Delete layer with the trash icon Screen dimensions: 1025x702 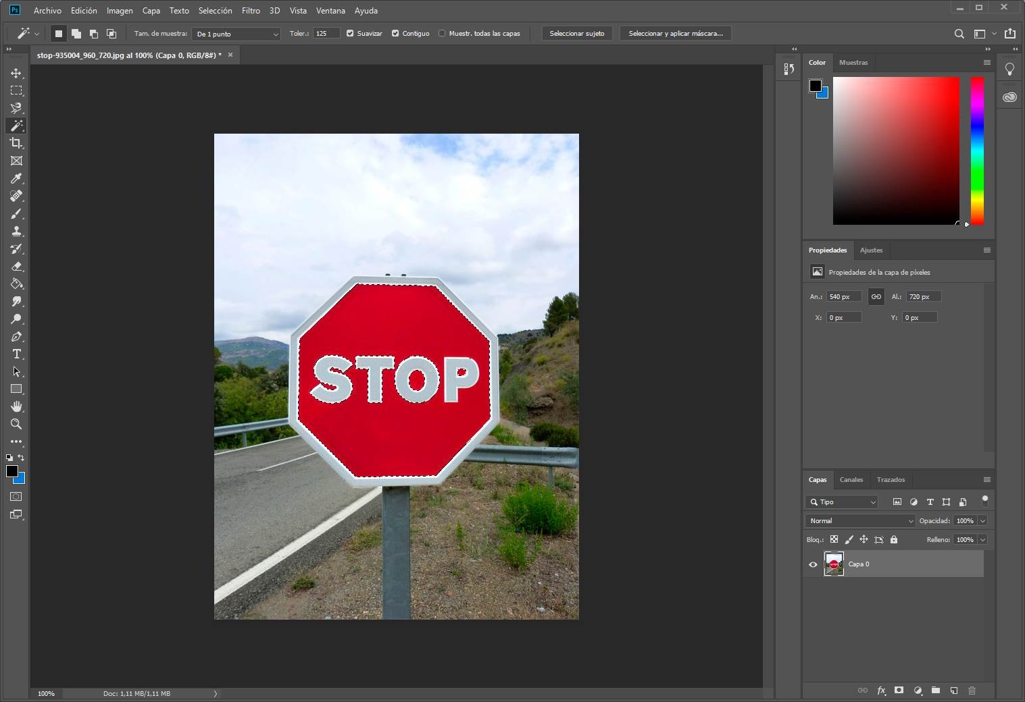[x=972, y=691]
